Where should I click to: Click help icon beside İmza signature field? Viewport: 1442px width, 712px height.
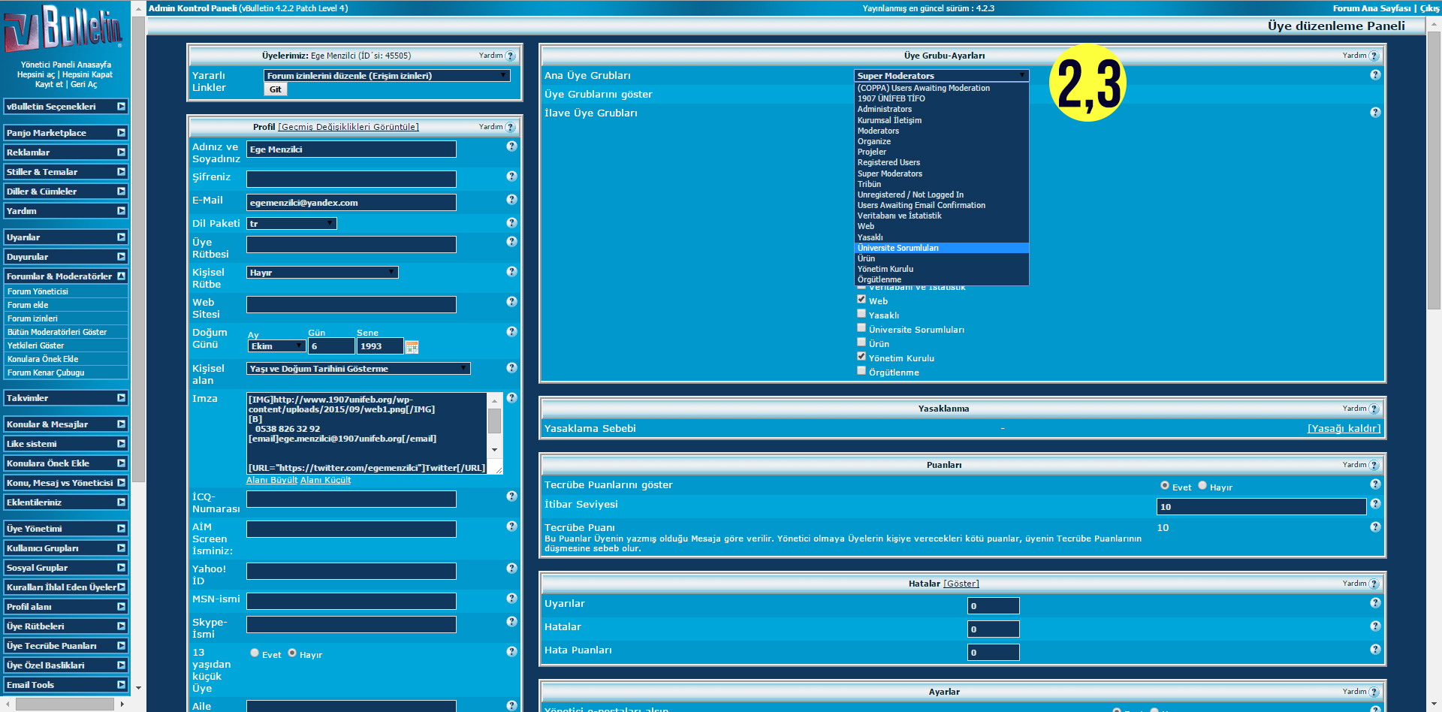511,398
